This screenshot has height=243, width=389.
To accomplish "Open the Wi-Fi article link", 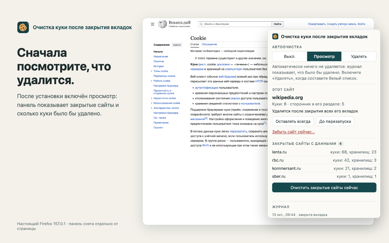I will pyautogui.click(x=205, y=145).
